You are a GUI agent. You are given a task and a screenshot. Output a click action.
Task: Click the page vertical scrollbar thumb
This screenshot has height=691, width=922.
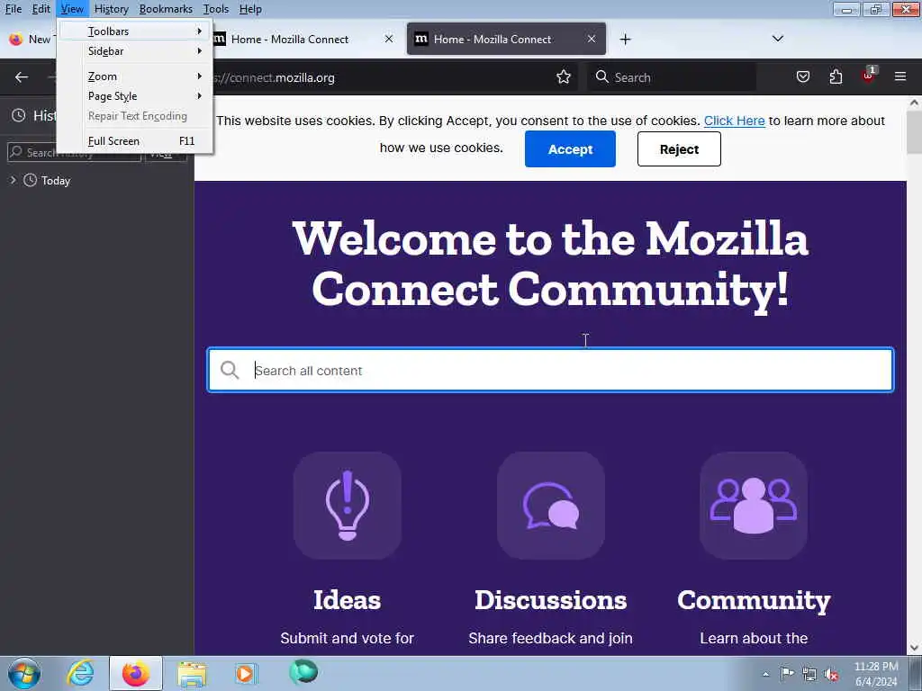pyautogui.click(x=914, y=131)
